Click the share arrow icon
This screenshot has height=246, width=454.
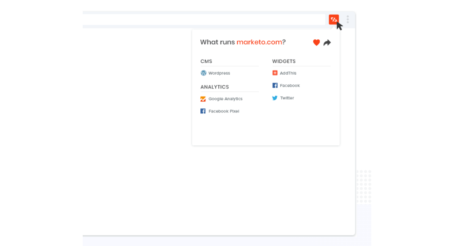tap(327, 42)
